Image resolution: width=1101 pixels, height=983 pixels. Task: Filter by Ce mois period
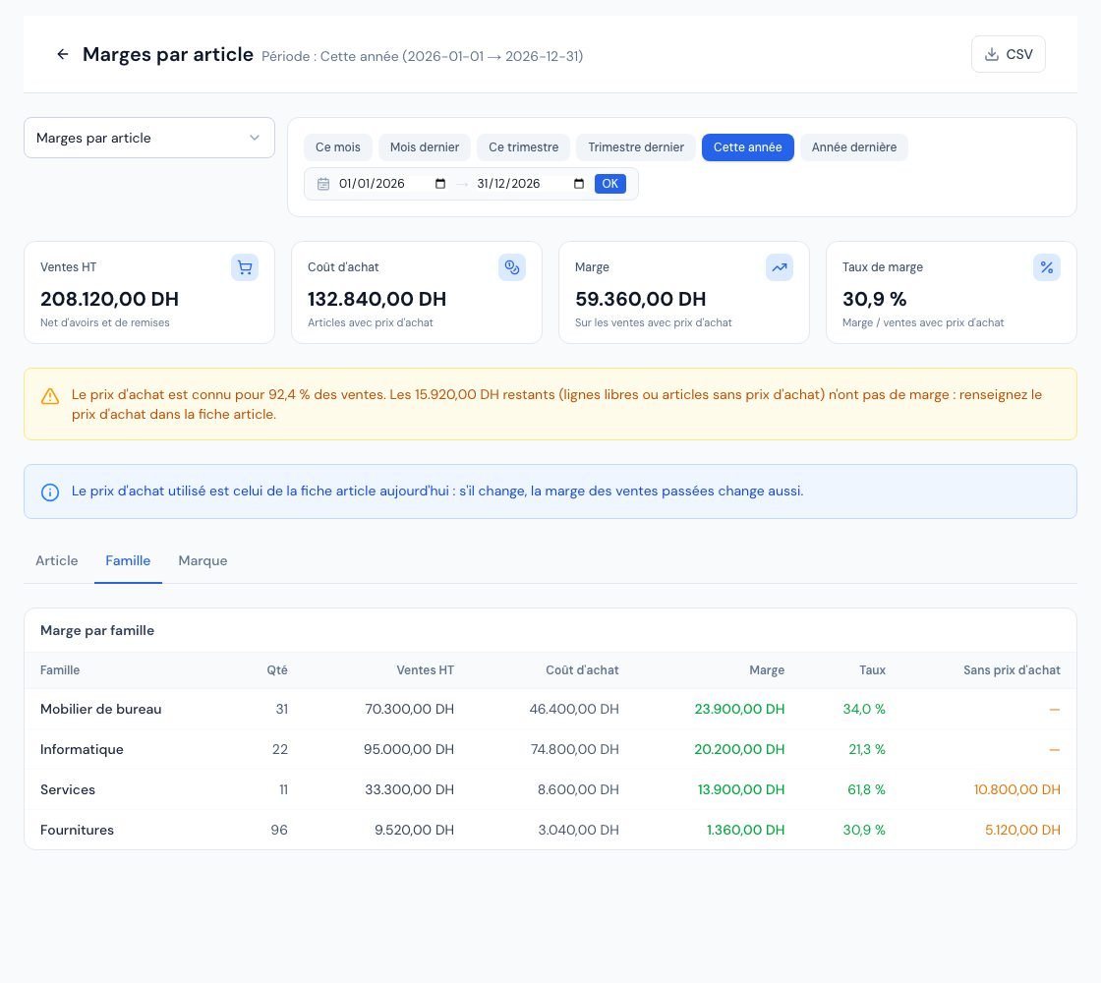point(338,147)
